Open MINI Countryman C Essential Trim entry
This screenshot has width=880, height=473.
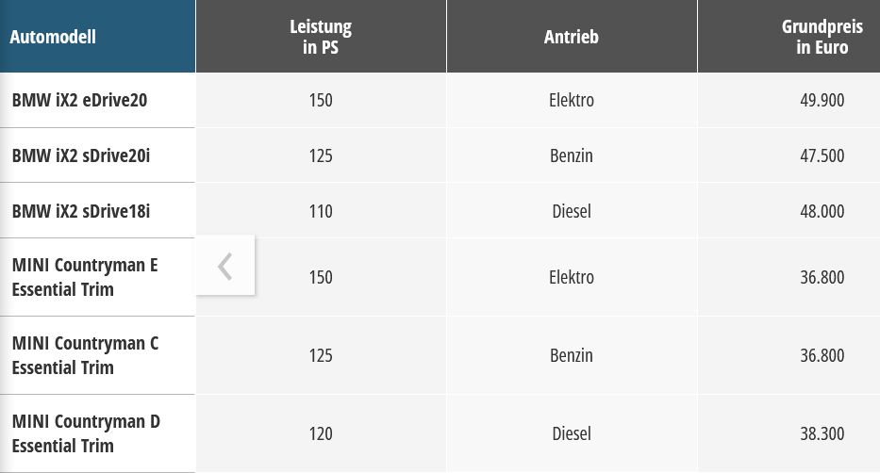(85, 355)
